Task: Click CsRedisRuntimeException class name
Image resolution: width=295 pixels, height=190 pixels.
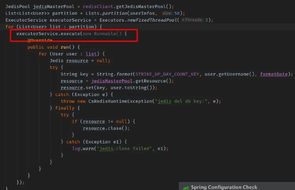Action: (120, 101)
